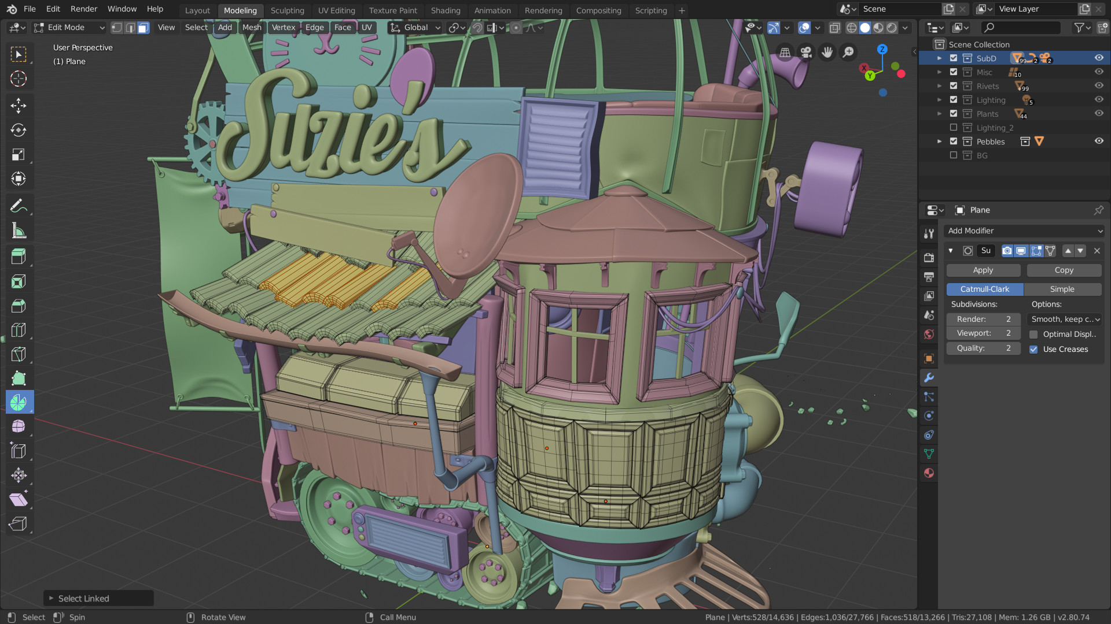This screenshot has width=1111, height=624.
Task: Select the Rotate tool in toolbar
Action: tap(19, 130)
